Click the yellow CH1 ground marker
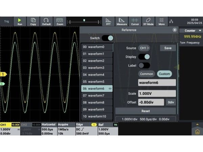 (x=3, y=74)
